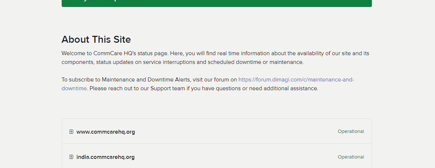Click the green system status banner
This screenshot has width=435, height=168.
pyautogui.click(x=217, y=3)
